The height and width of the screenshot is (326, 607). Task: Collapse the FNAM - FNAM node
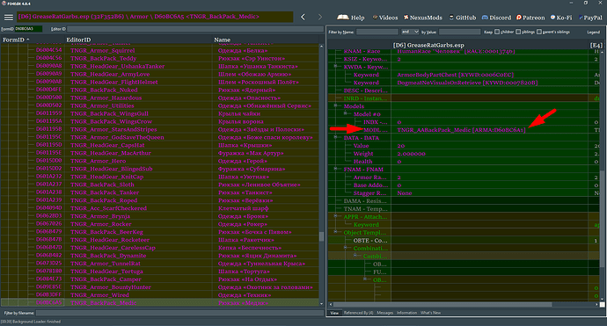point(335,169)
